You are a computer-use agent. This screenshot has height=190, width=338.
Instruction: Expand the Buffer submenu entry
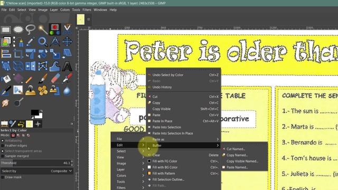[183, 146]
